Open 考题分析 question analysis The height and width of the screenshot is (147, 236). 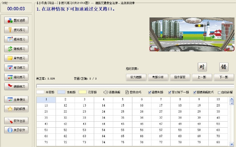pos(158,77)
